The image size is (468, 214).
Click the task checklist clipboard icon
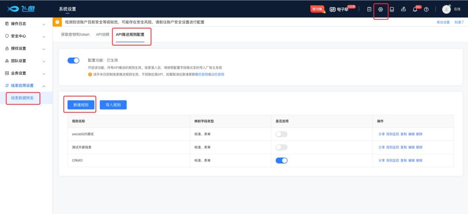[369, 9]
